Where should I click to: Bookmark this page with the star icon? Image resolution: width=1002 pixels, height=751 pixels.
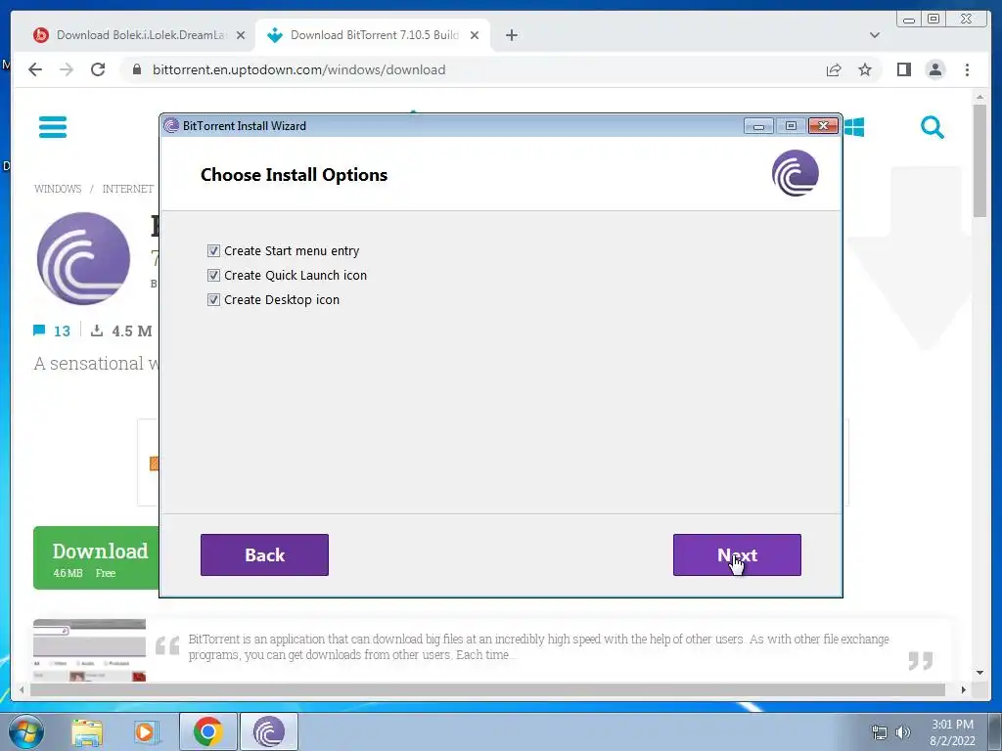(x=865, y=69)
